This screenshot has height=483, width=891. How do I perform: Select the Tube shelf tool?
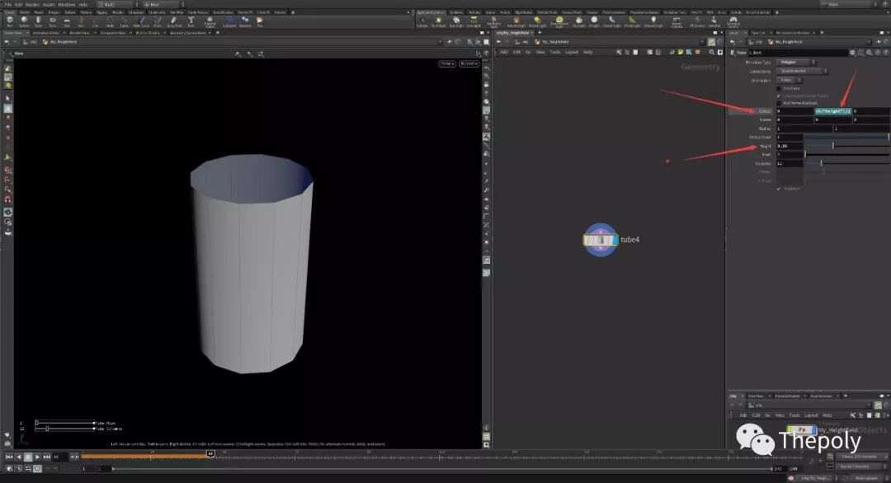pos(38,21)
